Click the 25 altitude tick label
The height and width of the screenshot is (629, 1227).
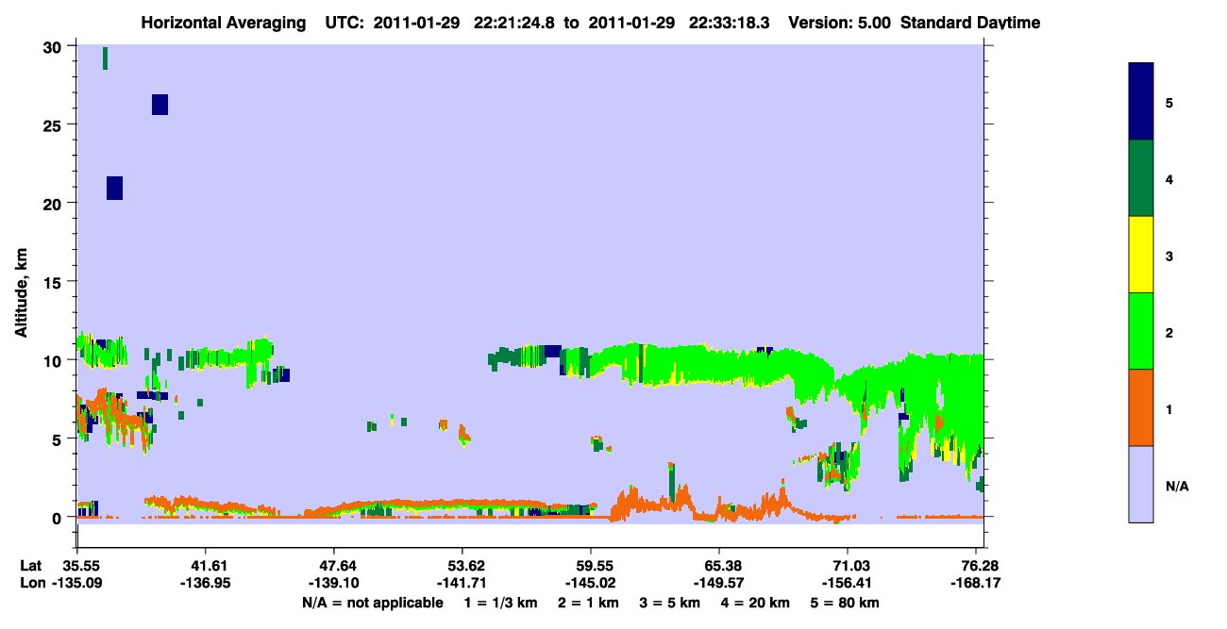pos(54,125)
